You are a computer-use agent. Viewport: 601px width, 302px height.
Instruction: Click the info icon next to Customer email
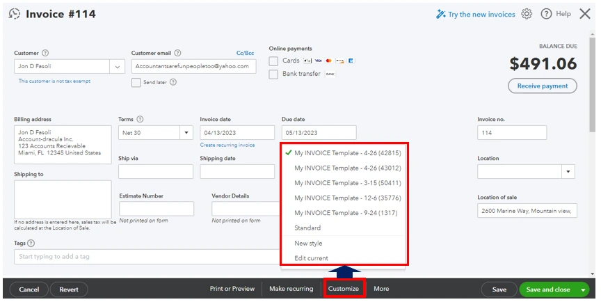(177, 53)
